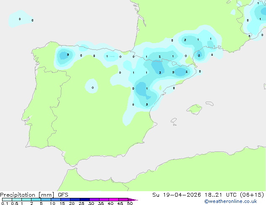The height and width of the screenshot is (205, 266).
Task: Click the '0.5' legend scale label
Action: pos(15,203)
